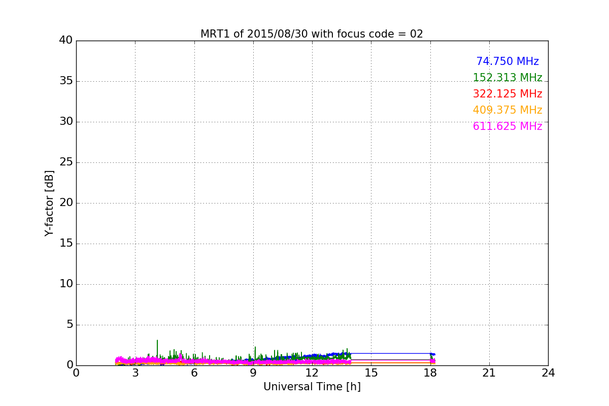
Task: Select the 152.313 MHz legend label
Action: (507, 78)
